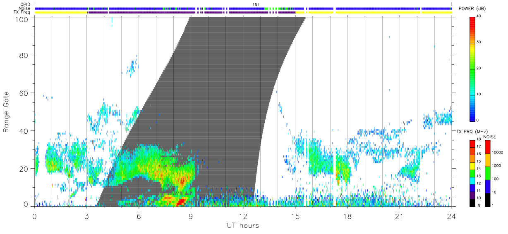The width and height of the screenshot is (508, 234).
Task: Click the NOISE color scale bar
Action: click(x=488, y=173)
